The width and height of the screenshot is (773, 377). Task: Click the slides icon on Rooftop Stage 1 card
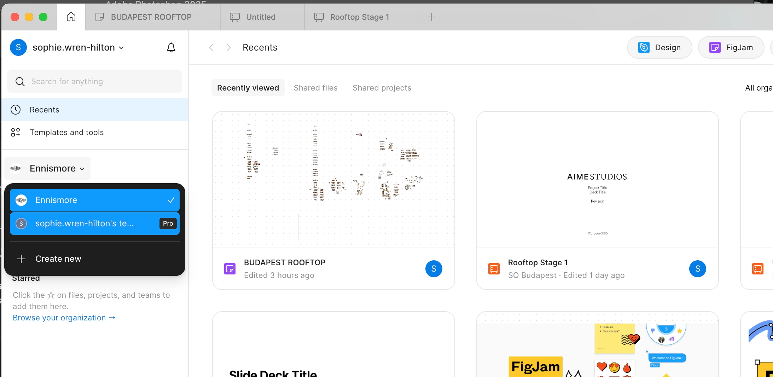point(494,269)
